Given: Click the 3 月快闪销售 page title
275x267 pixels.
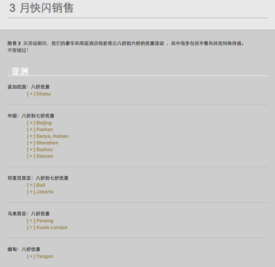Looking at the screenshot, I should pos(41,8).
